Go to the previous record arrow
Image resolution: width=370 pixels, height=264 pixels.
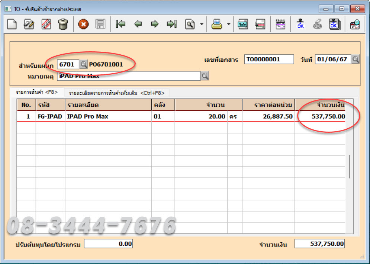(138, 24)
